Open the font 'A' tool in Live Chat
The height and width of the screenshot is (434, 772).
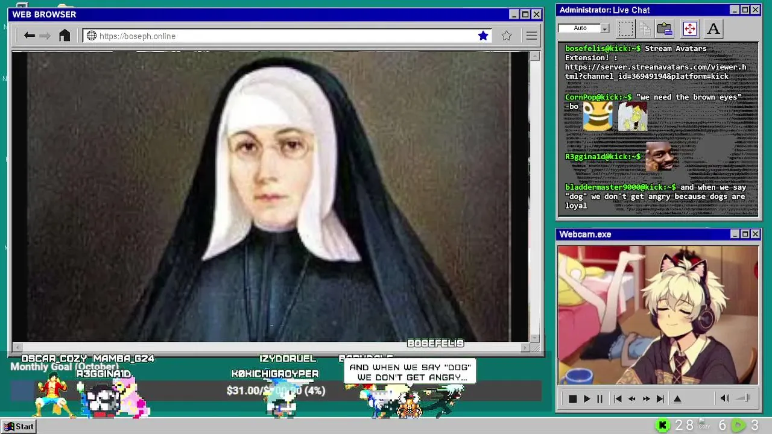(713, 28)
